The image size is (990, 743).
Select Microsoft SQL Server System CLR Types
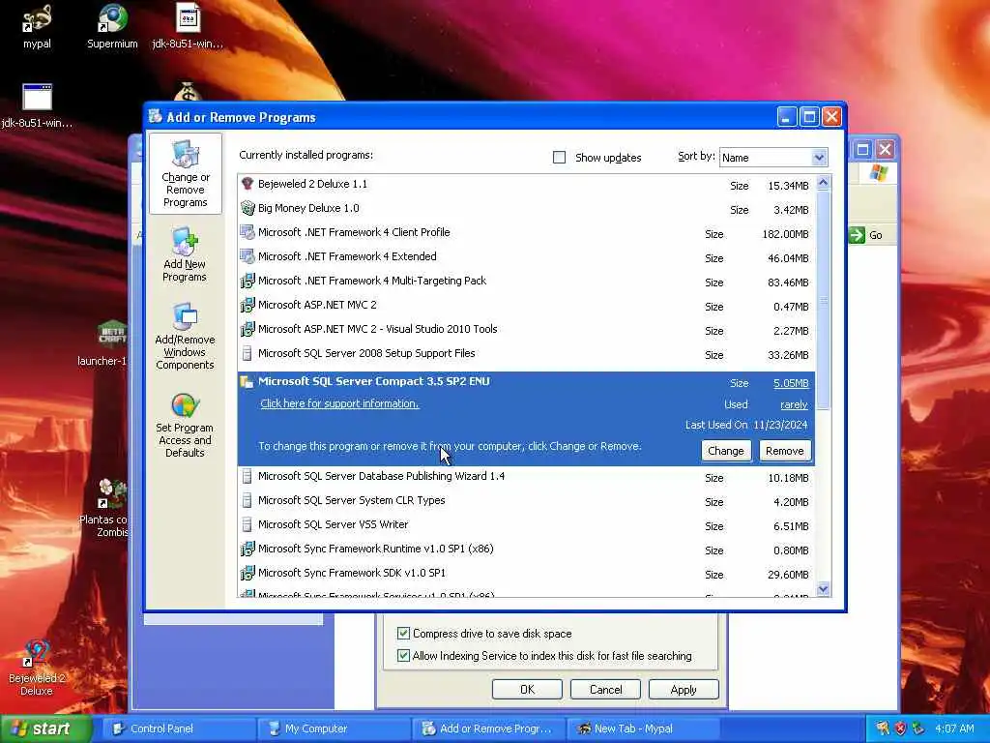tap(527, 500)
